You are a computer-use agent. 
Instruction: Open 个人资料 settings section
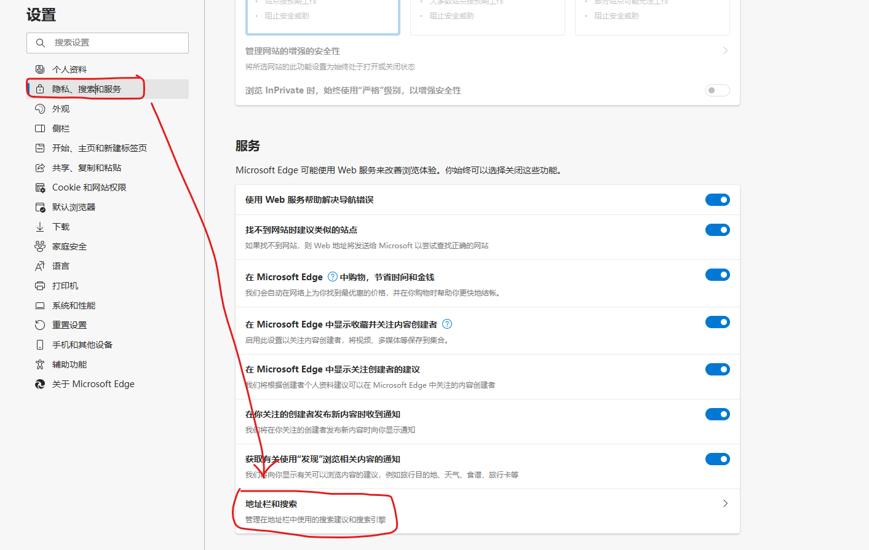click(x=108, y=69)
